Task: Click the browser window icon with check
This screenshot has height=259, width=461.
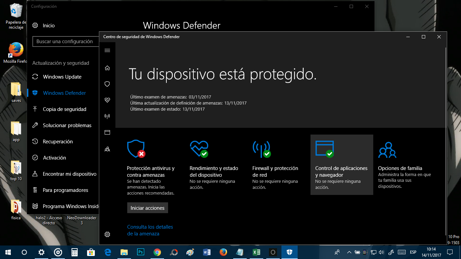Action: point(325,149)
